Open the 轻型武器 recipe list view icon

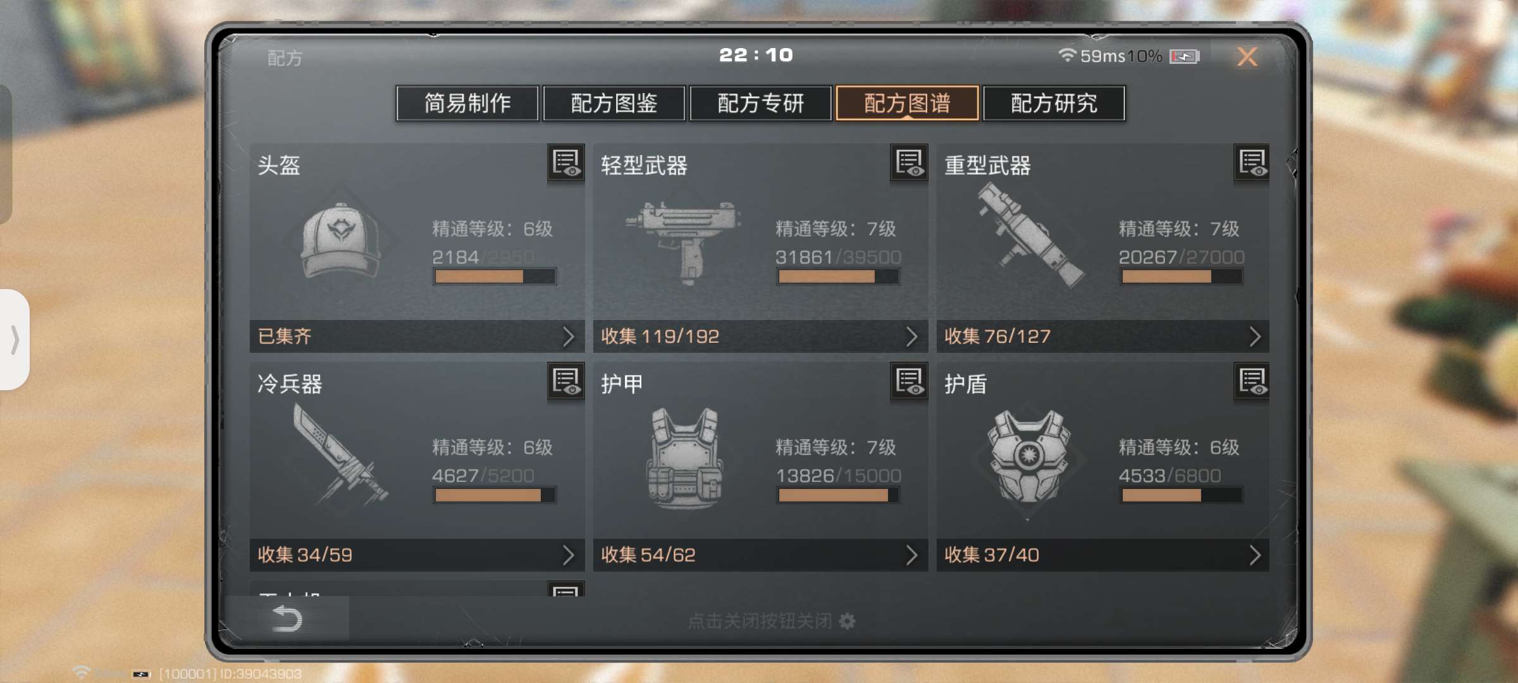coord(909,163)
